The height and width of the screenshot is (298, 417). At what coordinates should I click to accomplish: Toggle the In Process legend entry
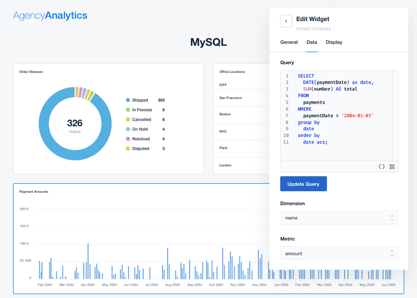pos(142,110)
